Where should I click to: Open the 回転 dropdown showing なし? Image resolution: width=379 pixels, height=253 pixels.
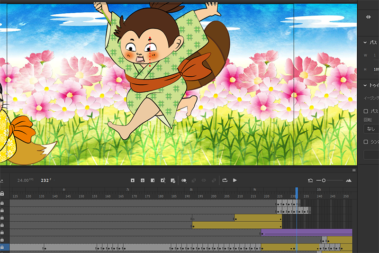pos(371,128)
